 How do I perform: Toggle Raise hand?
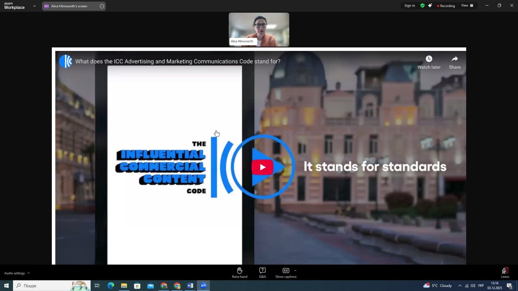[x=240, y=272]
